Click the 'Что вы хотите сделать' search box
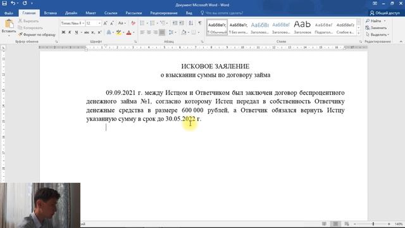 coord(222,13)
